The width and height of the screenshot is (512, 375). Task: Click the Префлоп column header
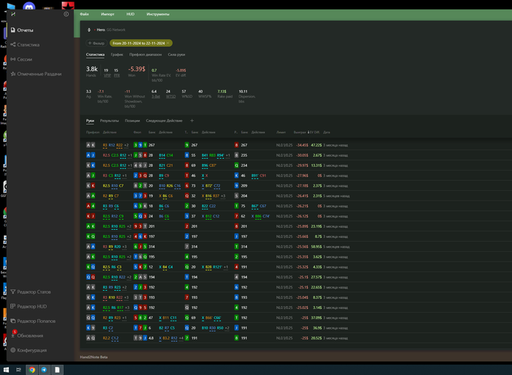click(x=93, y=133)
